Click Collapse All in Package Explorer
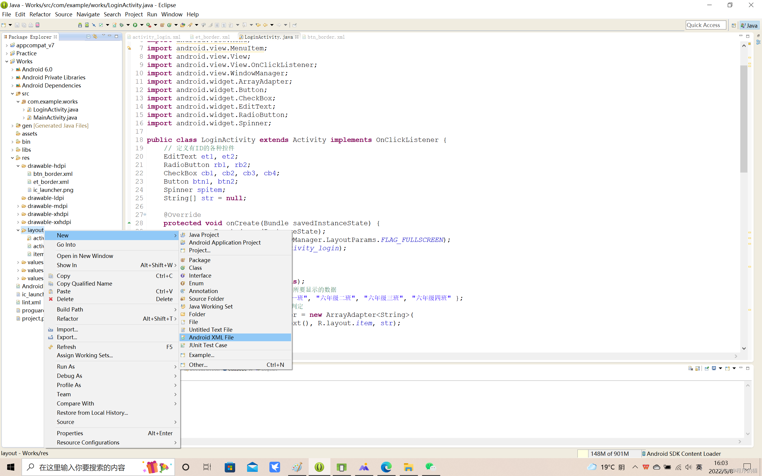Screen dimensions: 762x476 88,37
